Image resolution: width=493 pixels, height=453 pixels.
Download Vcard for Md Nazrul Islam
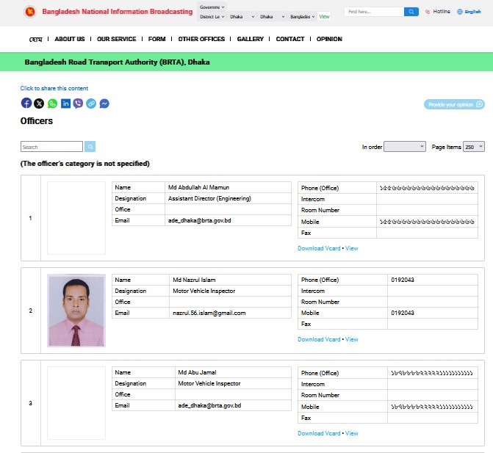tap(319, 339)
